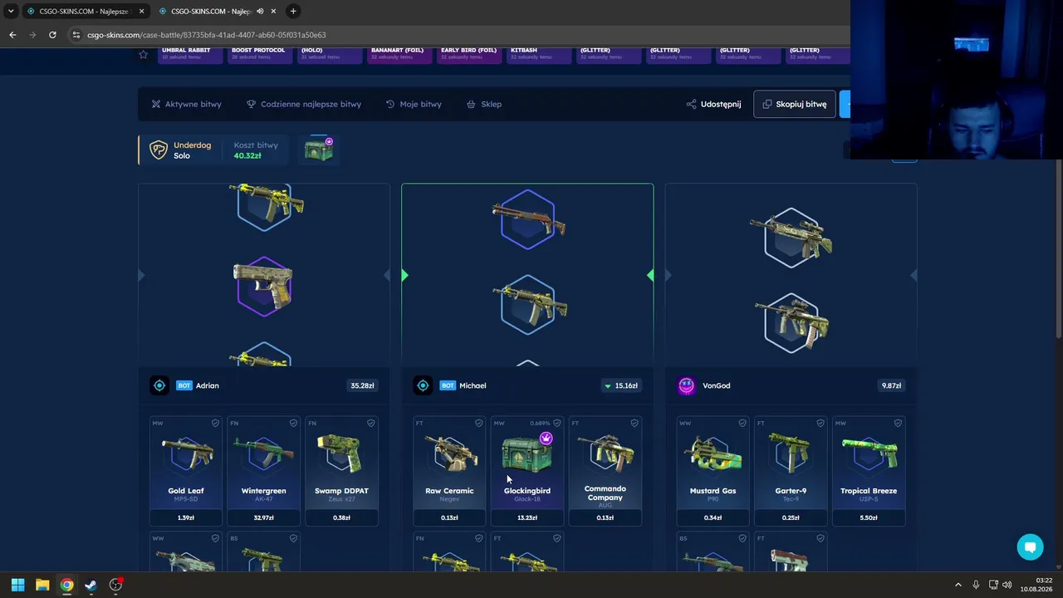Image resolution: width=1063 pixels, height=598 pixels.
Task: Open the Mustard Gas P90 item card
Action: click(713, 471)
